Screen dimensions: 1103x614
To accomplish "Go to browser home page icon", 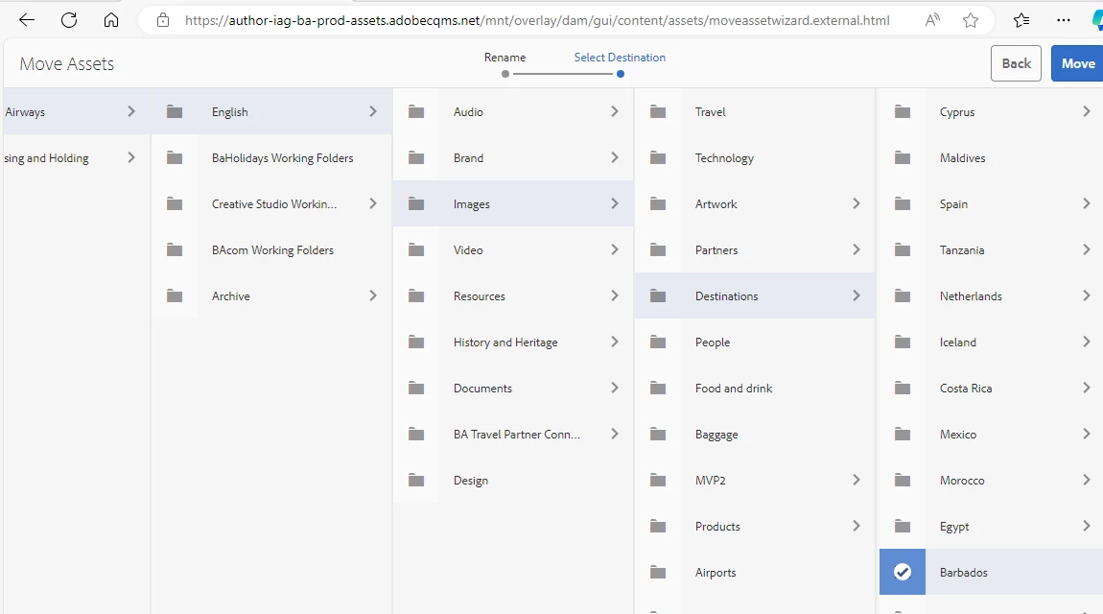I will coord(111,20).
